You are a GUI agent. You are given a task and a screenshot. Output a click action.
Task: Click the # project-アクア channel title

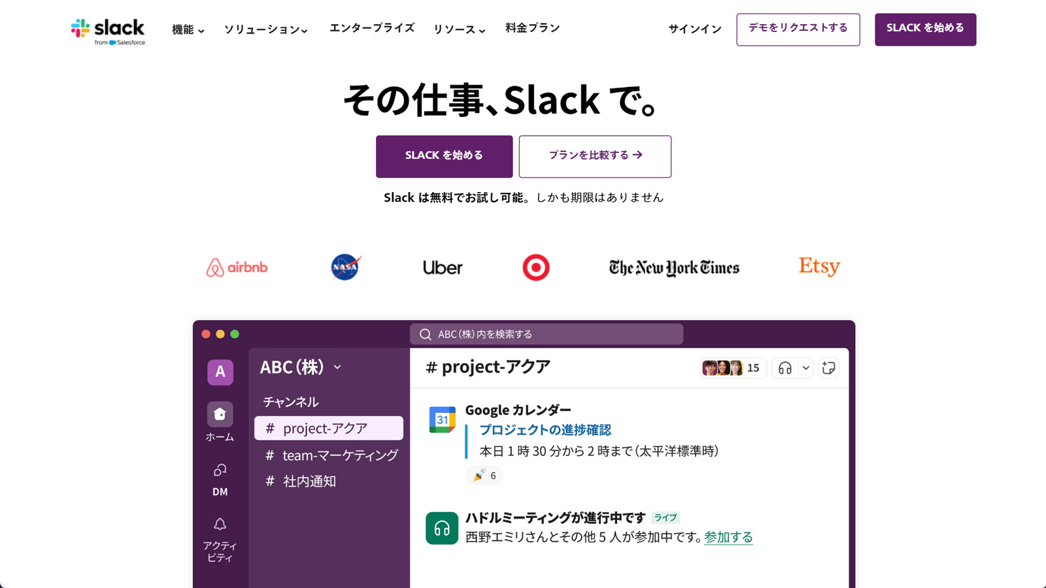(488, 367)
